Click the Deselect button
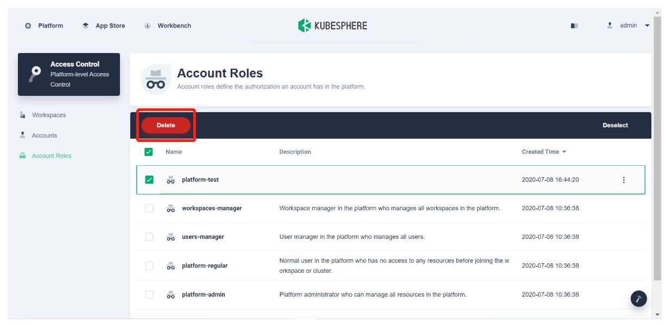Image resolution: width=666 pixels, height=325 pixels. [x=615, y=125]
